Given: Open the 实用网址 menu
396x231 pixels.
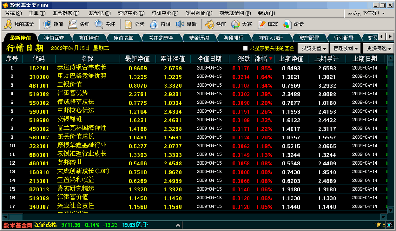Looking at the screenshot, I should pyautogui.click(x=198, y=13).
